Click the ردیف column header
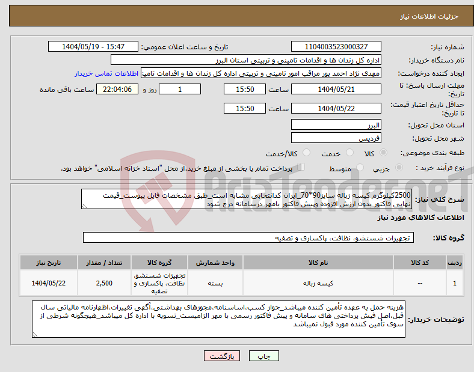The width and height of the screenshot is (474, 372). [x=455, y=263]
